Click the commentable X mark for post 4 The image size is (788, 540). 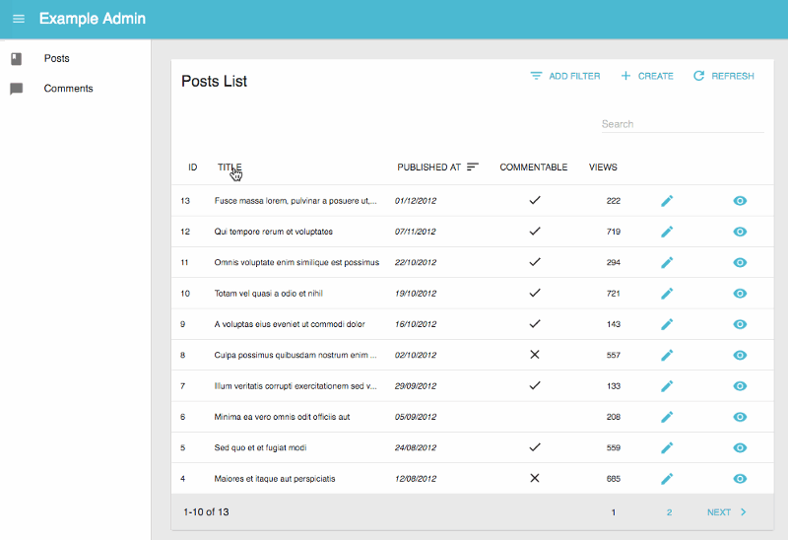click(535, 478)
